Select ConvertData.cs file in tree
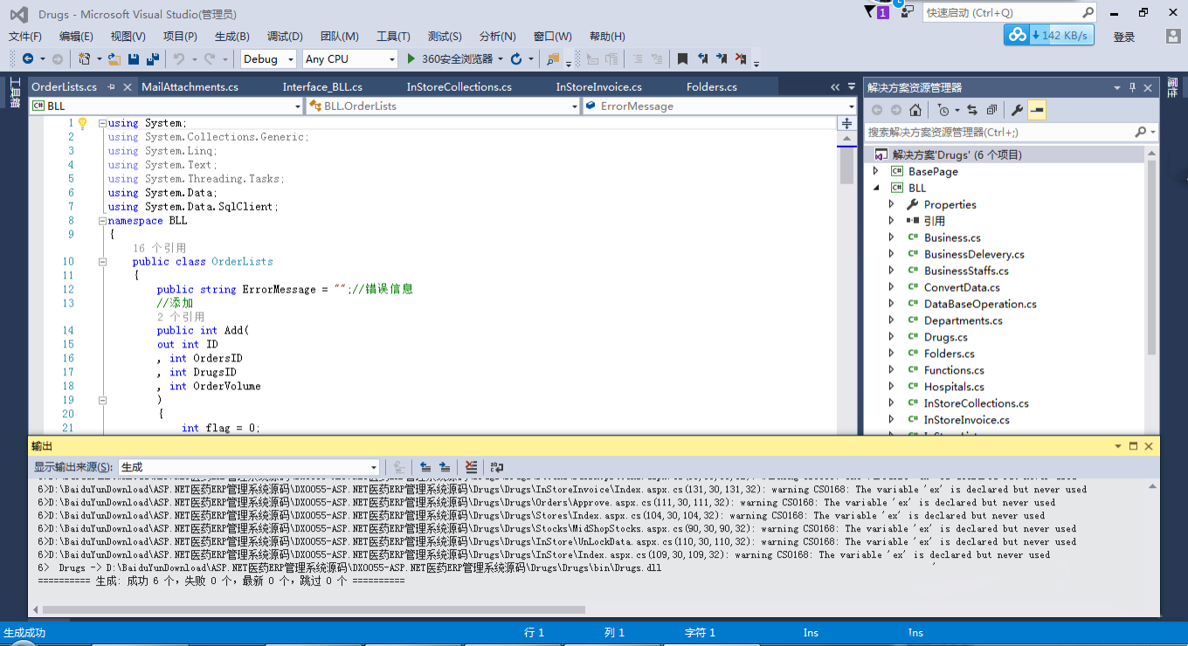Image resolution: width=1188 pixels, height=646 pixels. tap(962, 287)
